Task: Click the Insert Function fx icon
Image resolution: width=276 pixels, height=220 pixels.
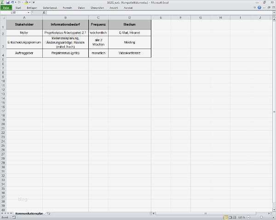Action: point(44,13)
